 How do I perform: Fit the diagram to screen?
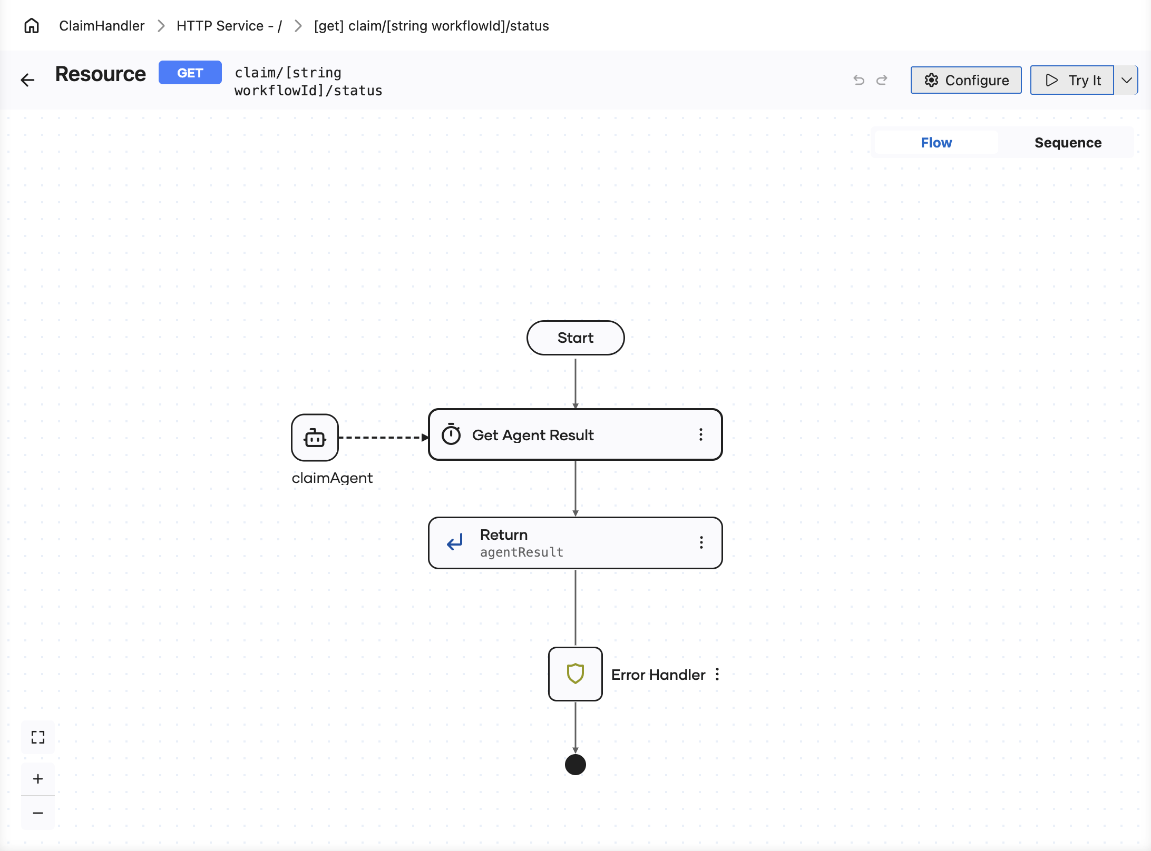tap(38, 737)
